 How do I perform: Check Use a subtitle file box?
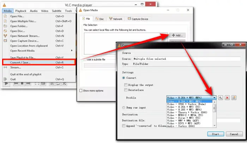pyautogui.click(x=85, y=60)
